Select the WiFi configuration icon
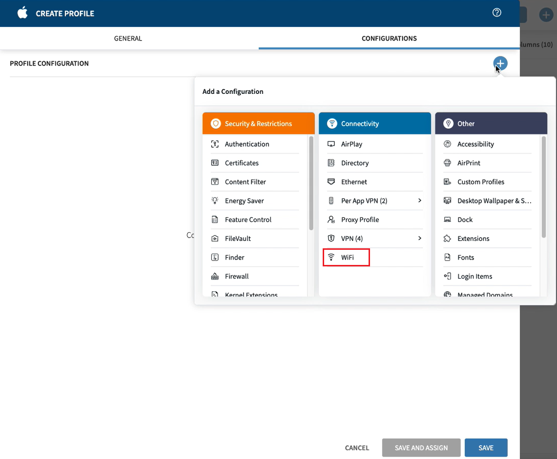 point(331,257)
